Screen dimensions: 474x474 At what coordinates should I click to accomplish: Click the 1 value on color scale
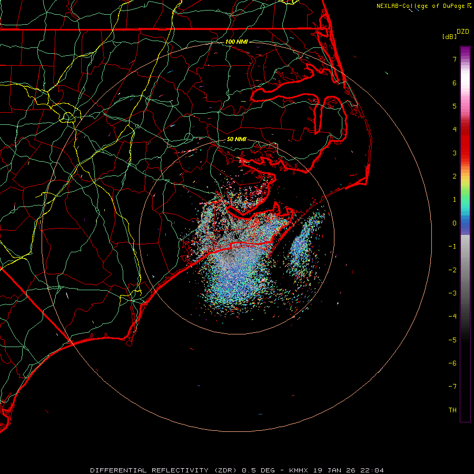(x=455, y=200)
